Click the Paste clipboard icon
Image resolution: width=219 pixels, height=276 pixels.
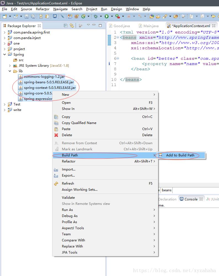pos(56,129)
